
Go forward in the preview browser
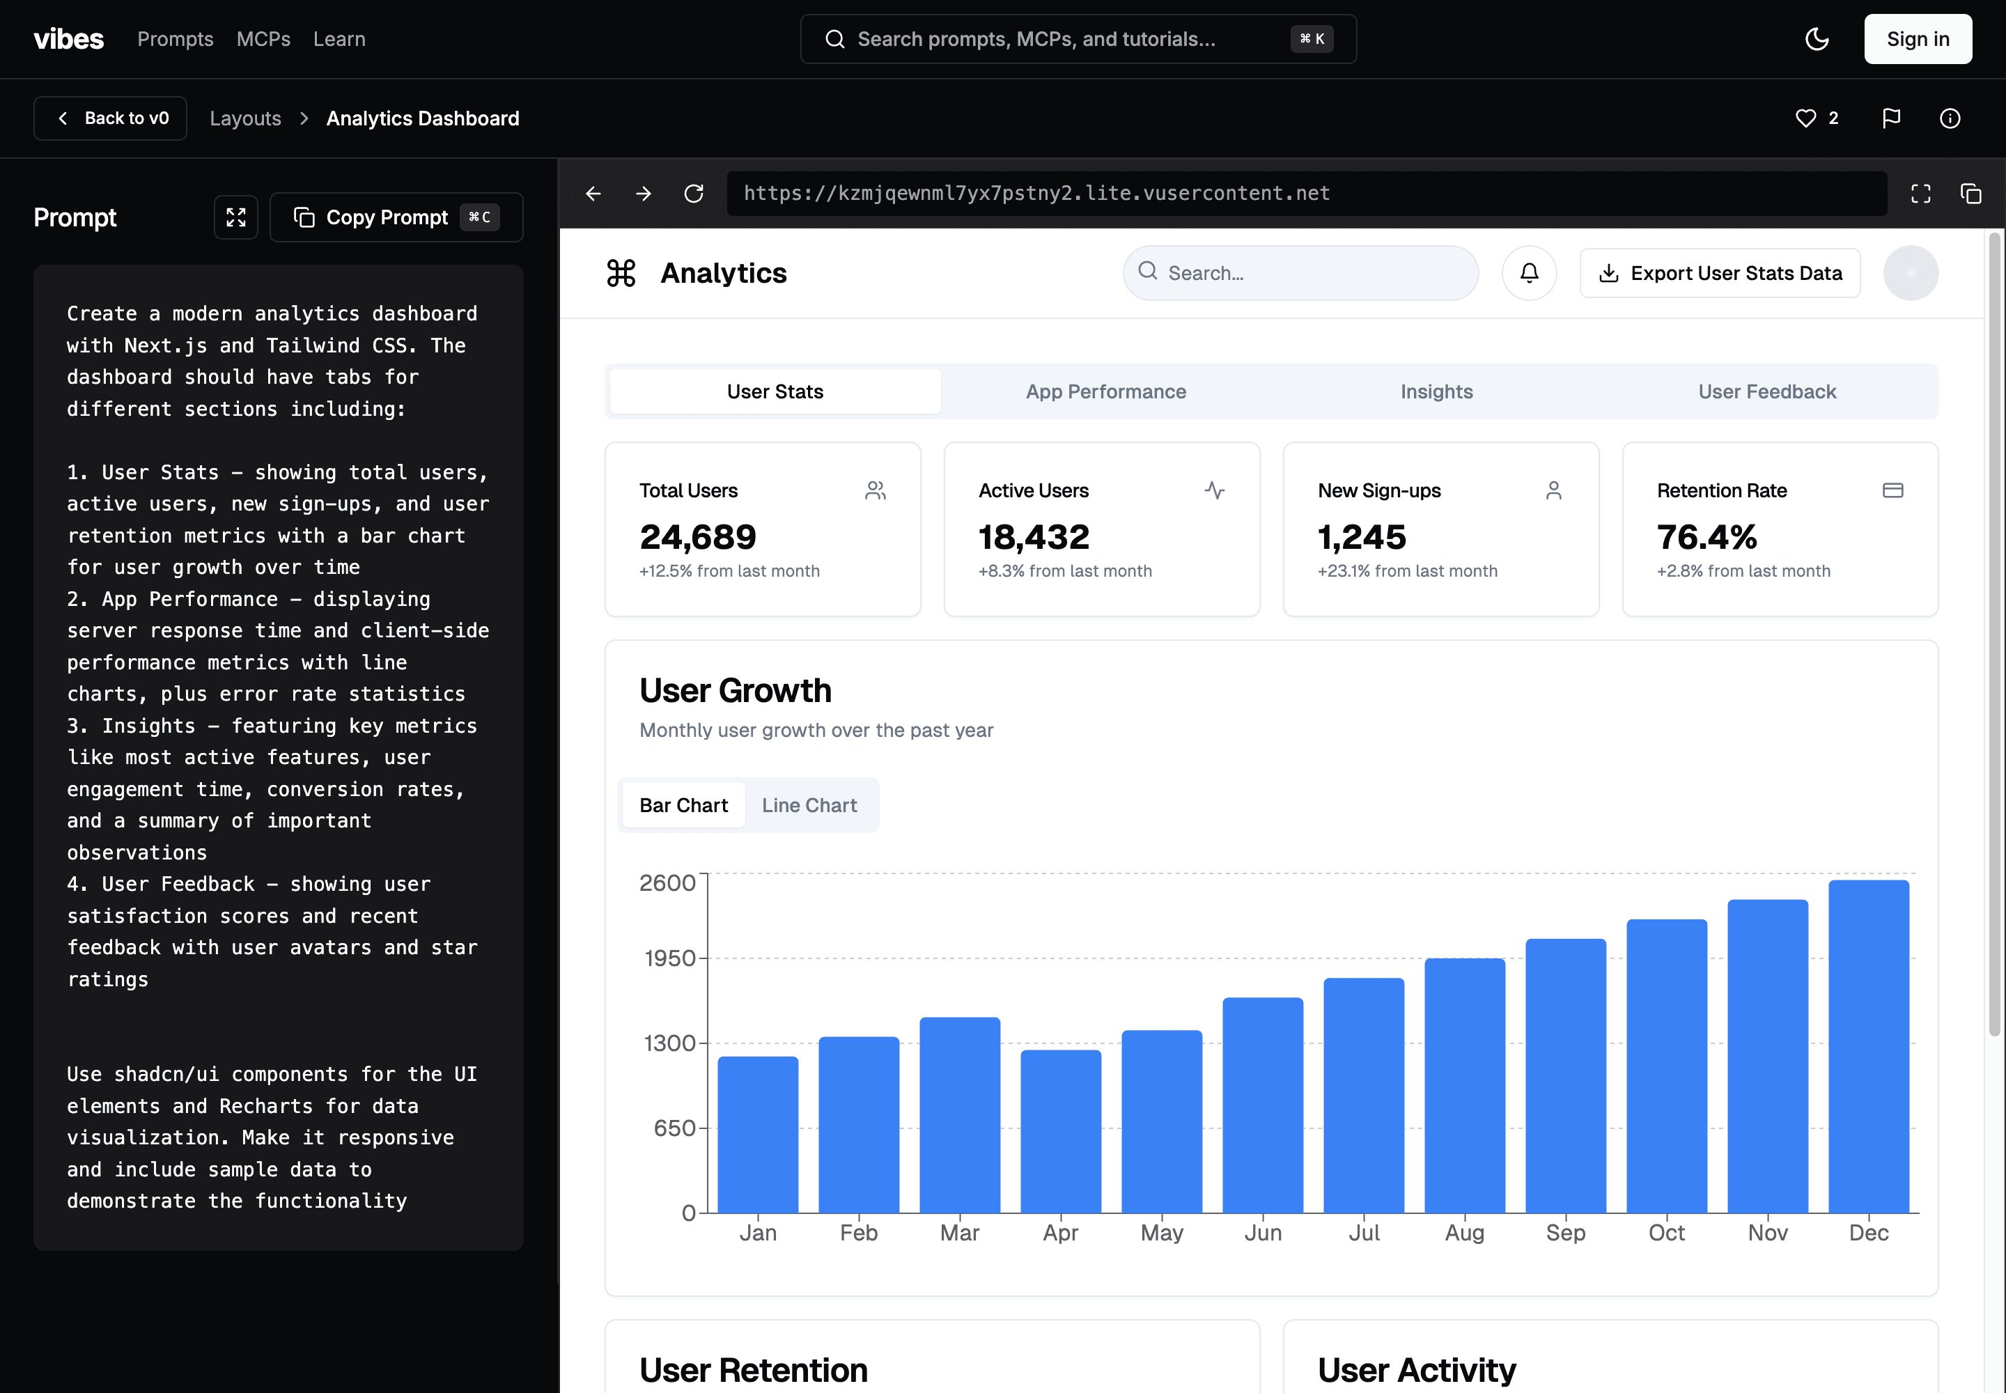coord(644,194)
